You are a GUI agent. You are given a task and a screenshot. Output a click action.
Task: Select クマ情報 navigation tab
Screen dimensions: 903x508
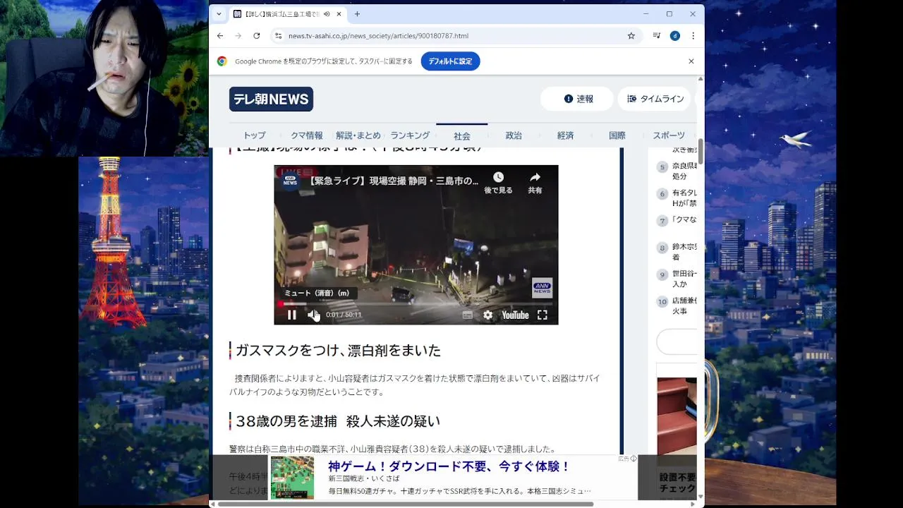(307, 135)
